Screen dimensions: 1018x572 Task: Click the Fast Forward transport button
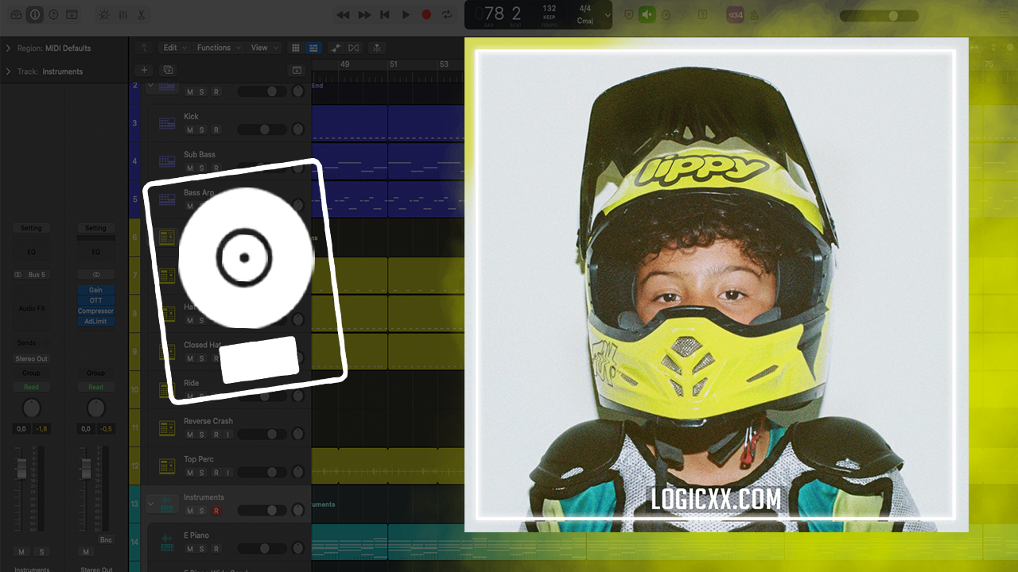(364, 14)
